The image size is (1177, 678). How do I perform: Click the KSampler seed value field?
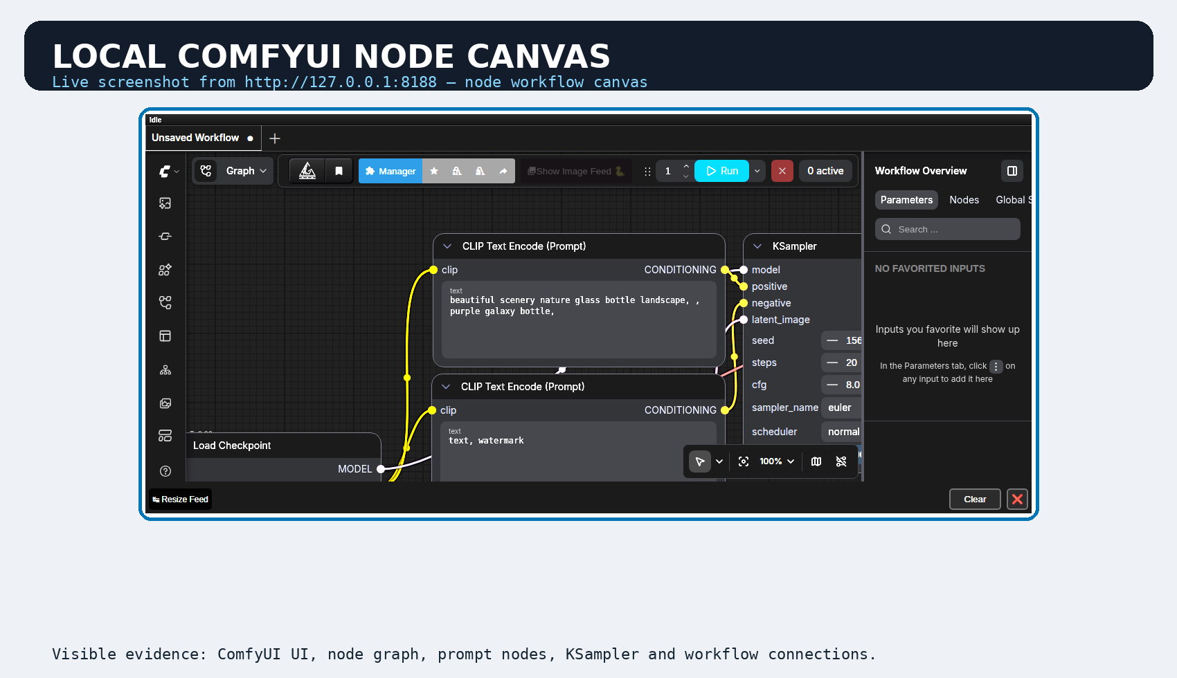point(841,340)
